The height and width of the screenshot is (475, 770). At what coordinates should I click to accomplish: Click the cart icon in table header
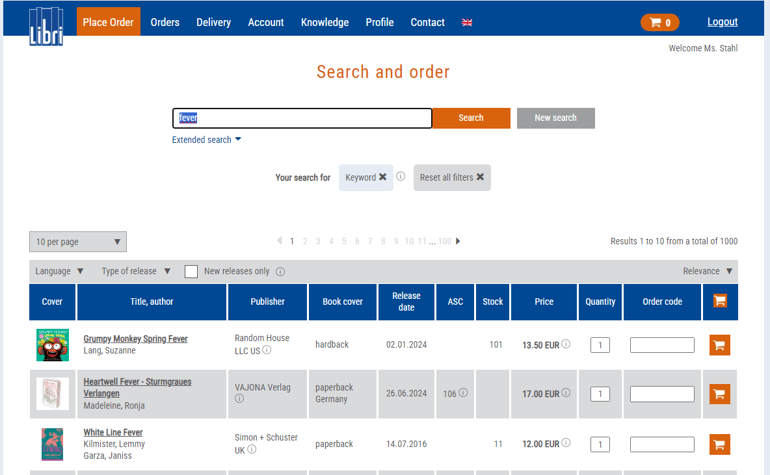(x=720, y=301)
